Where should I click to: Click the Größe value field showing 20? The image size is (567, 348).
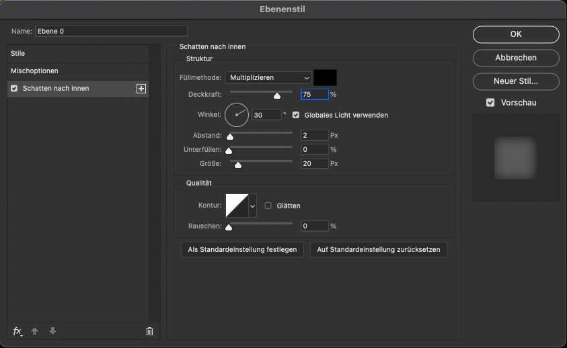(x=315, y=163)
